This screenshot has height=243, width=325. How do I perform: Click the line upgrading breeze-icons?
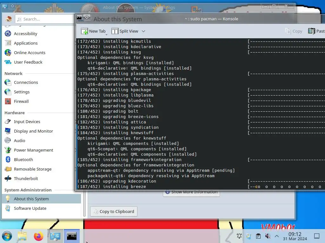(118, 116)
